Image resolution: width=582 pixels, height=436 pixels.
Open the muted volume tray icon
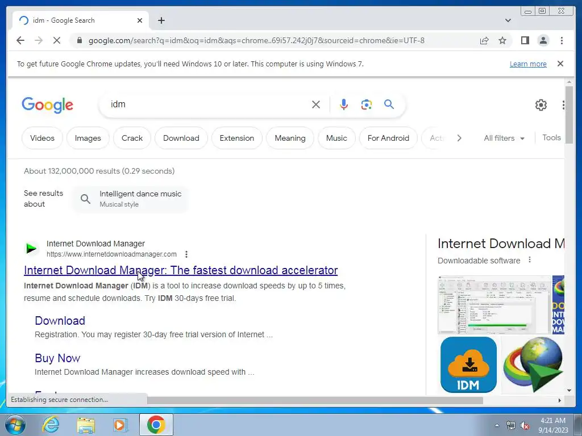coord(525,425)
